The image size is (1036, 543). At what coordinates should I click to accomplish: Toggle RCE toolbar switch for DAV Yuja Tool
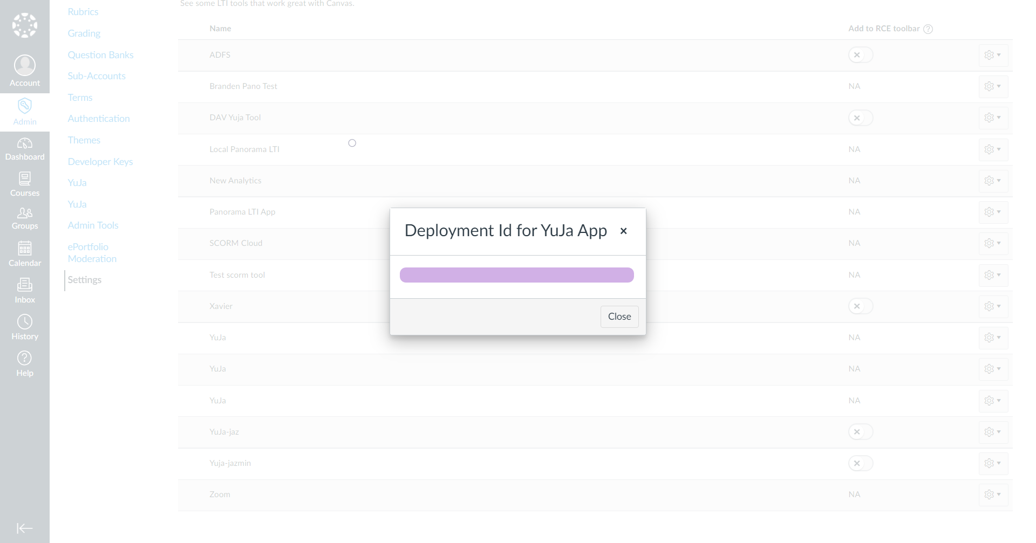coord(860,118)
